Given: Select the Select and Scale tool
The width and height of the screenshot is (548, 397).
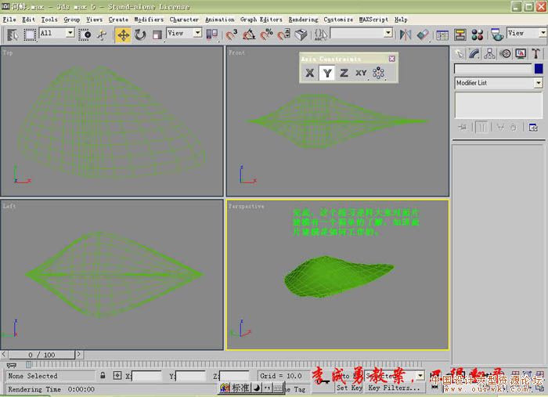Looking at the screenshot, I should 157,35.
